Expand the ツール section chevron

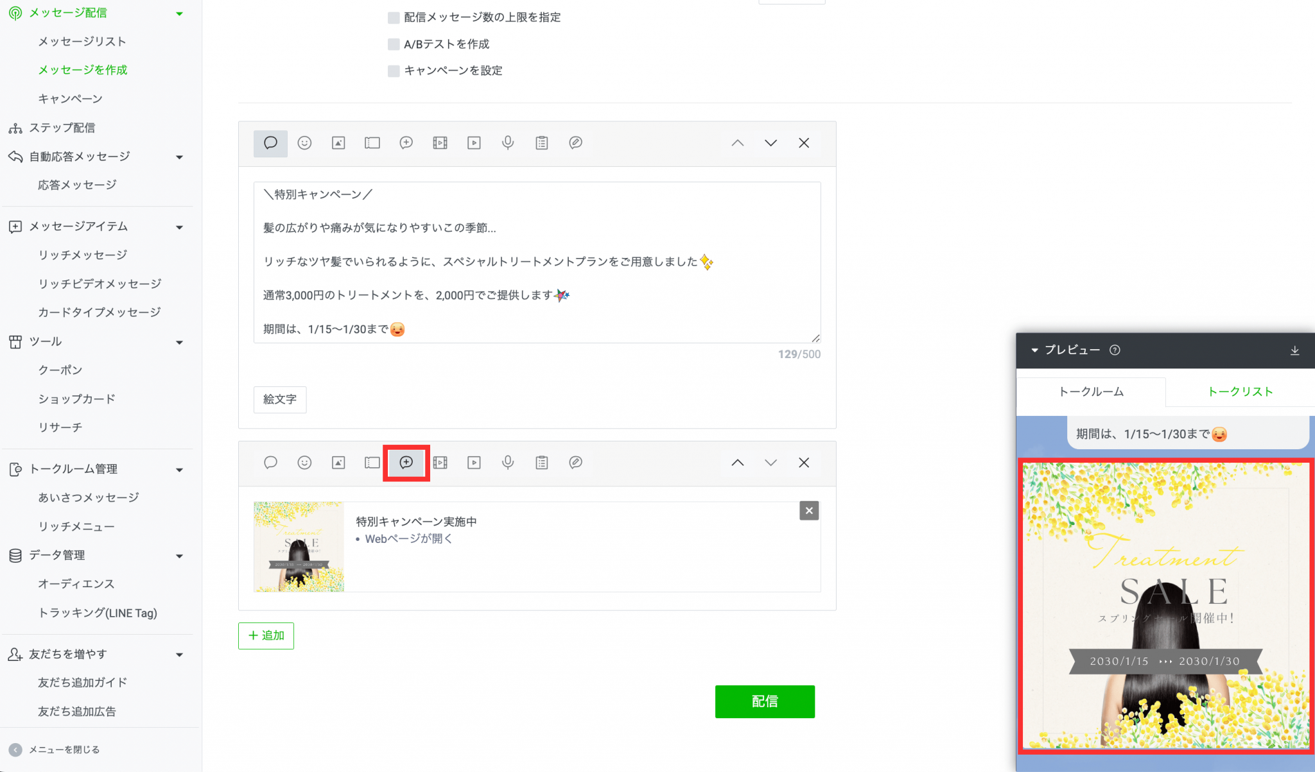179,342
